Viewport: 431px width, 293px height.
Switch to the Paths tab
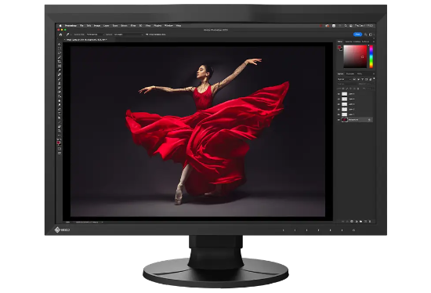[360, 74]
